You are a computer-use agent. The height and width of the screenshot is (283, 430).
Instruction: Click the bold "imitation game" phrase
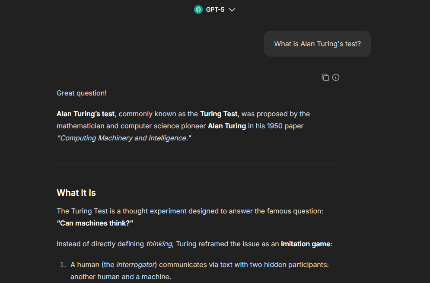306,244
